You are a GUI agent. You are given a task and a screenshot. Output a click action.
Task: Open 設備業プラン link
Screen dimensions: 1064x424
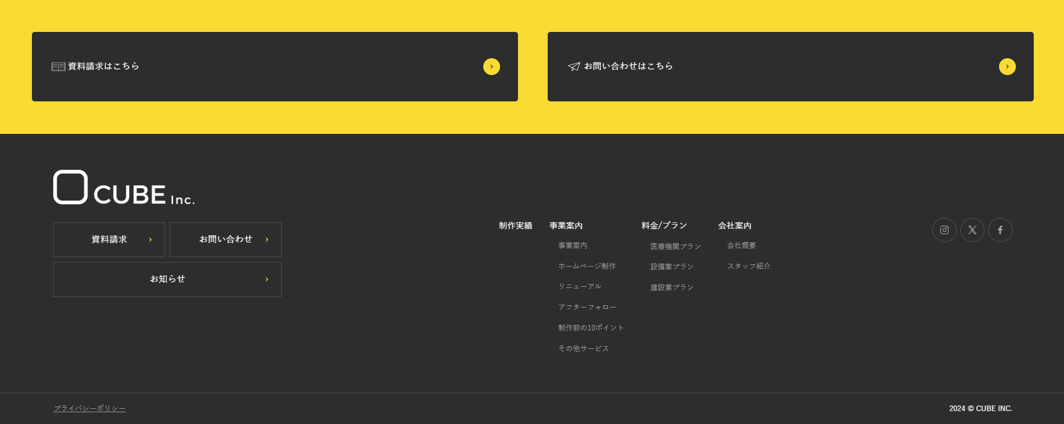(x=672, y=267)
